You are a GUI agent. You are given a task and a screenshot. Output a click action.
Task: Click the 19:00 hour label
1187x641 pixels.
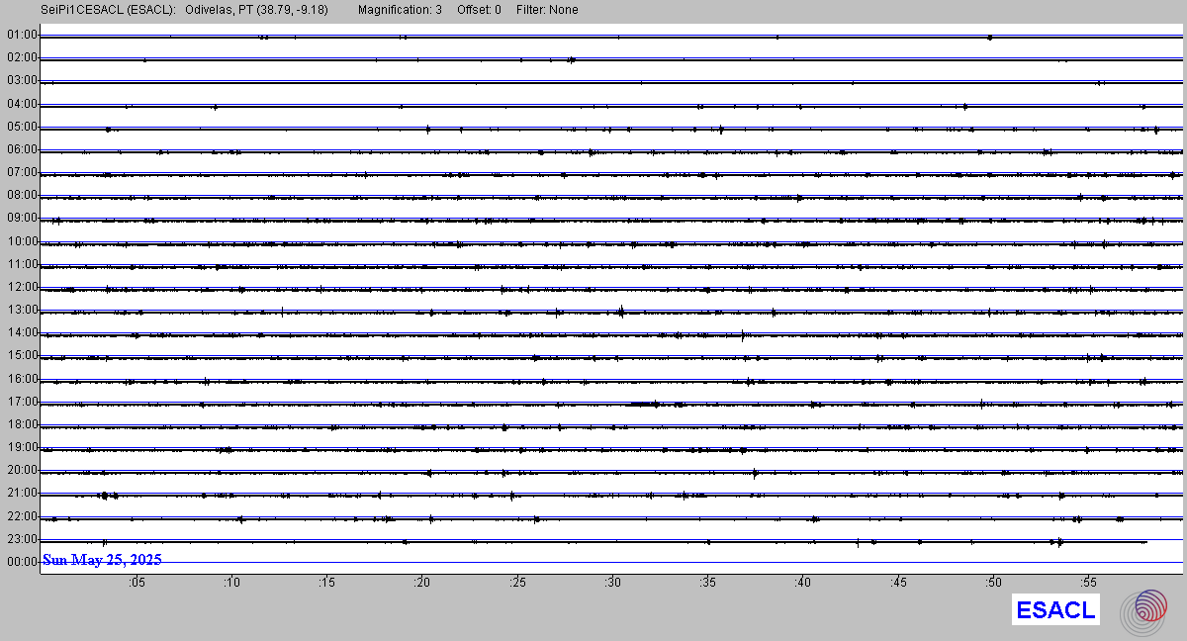pyautogui.click(x=22, y=447)
